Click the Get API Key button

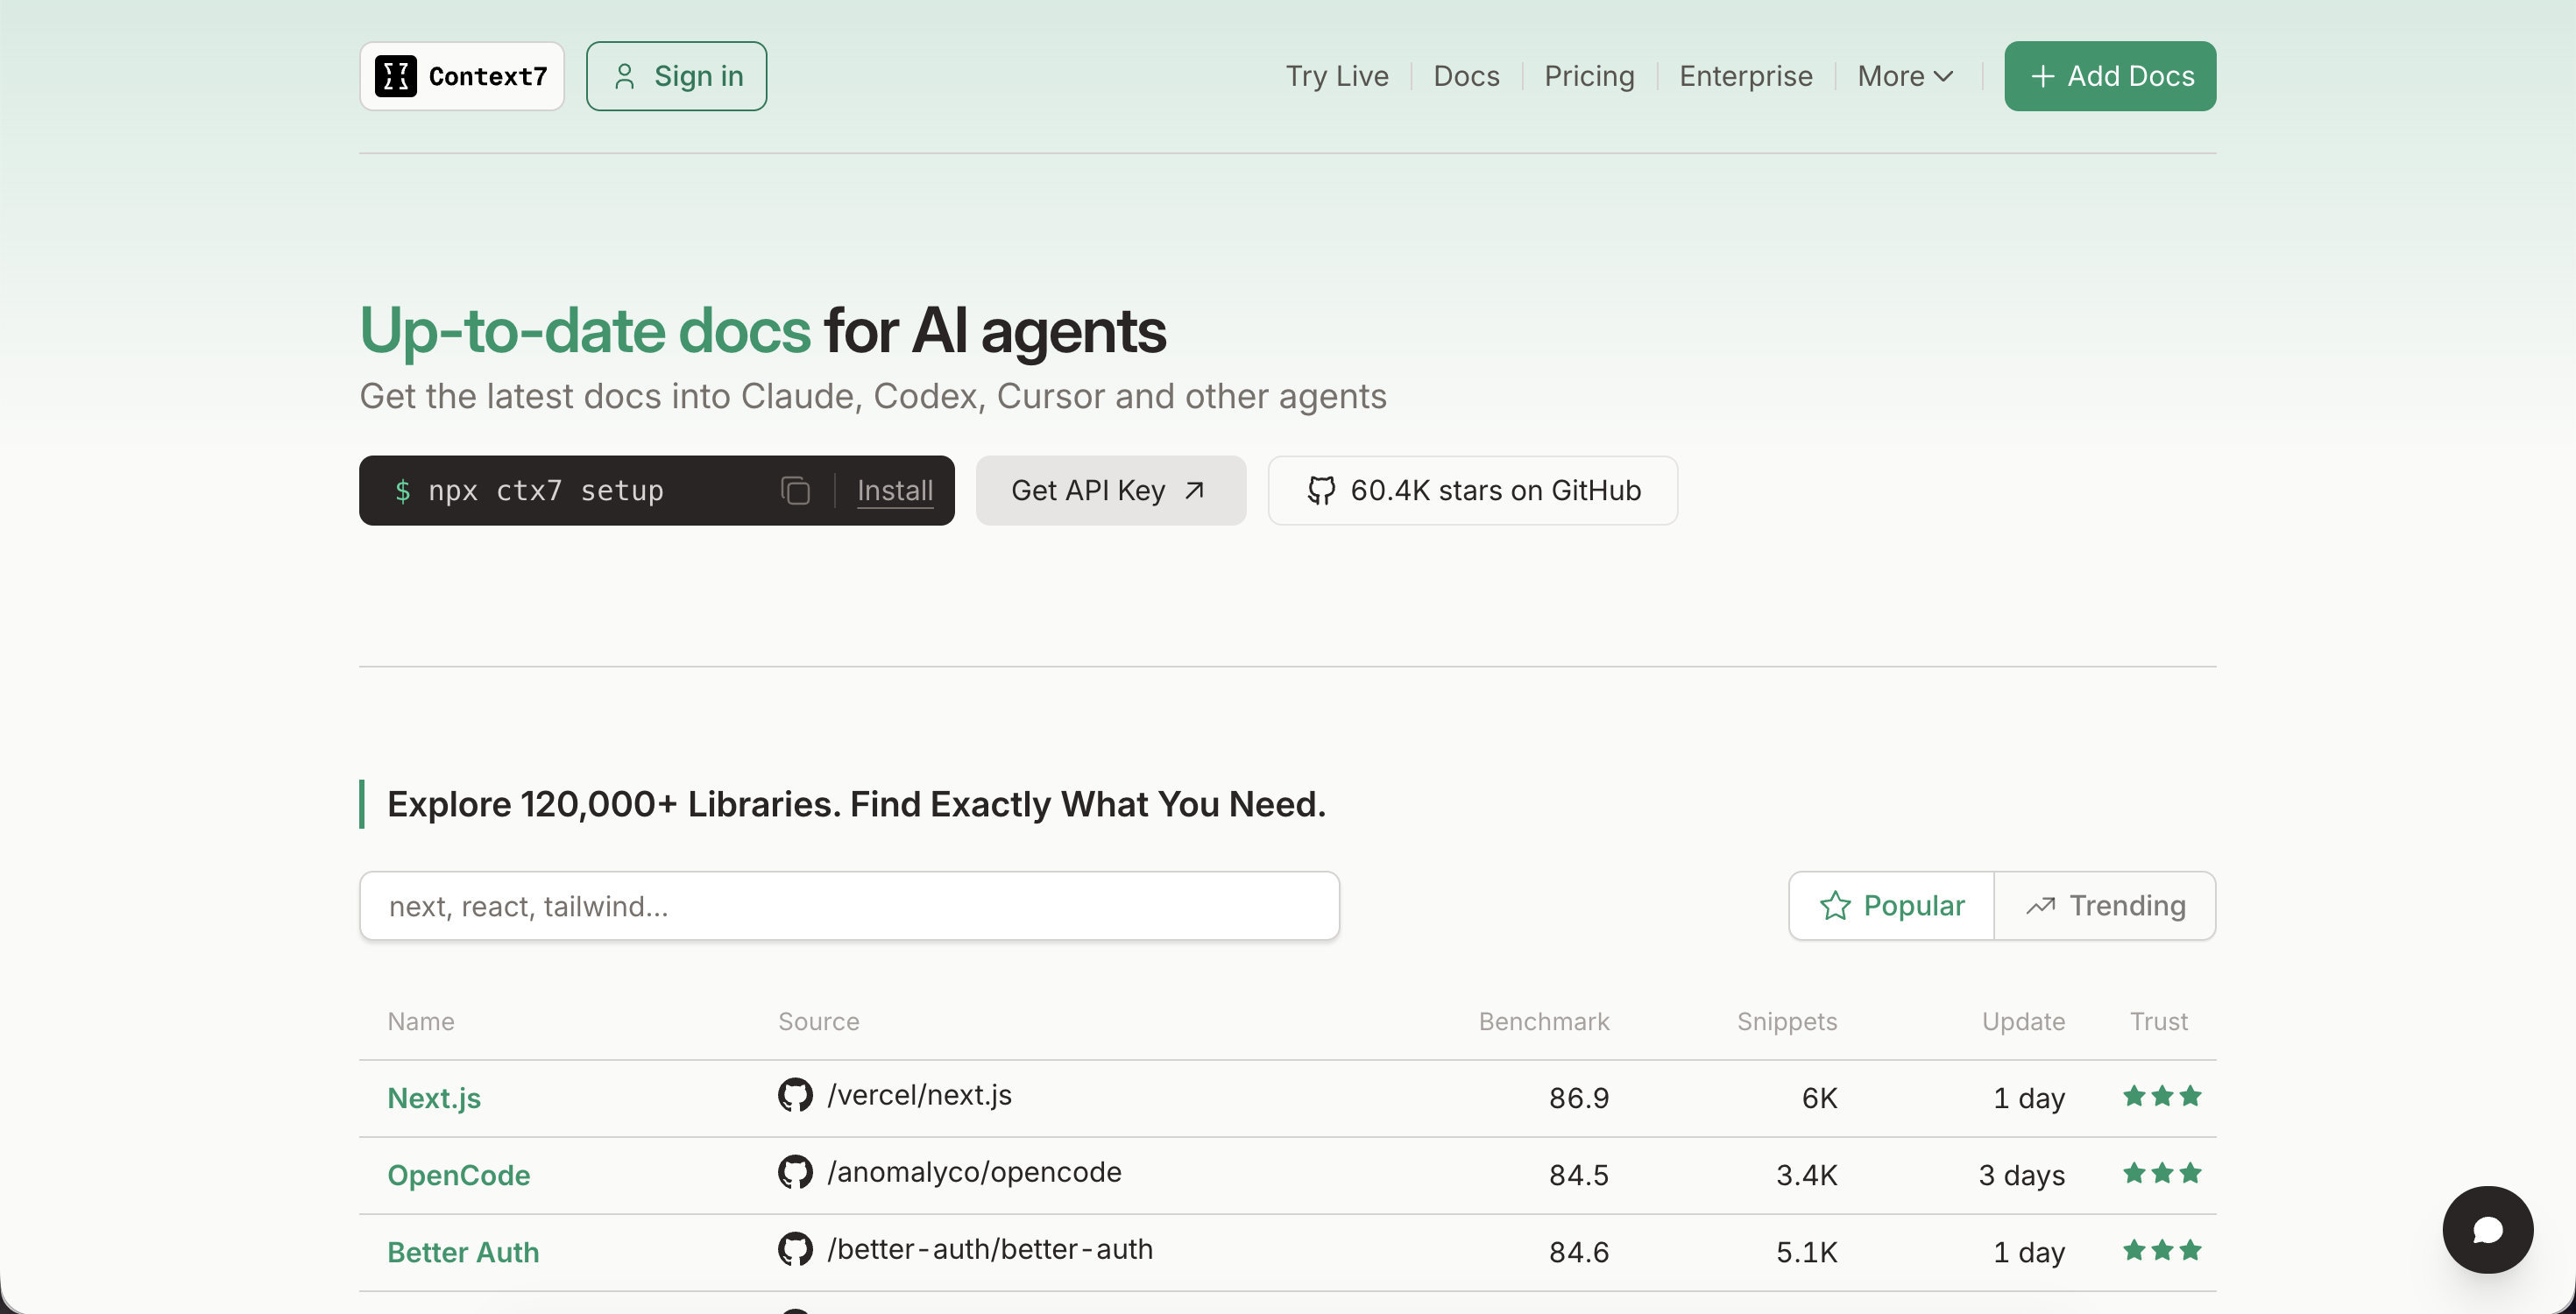point(1111,490)
